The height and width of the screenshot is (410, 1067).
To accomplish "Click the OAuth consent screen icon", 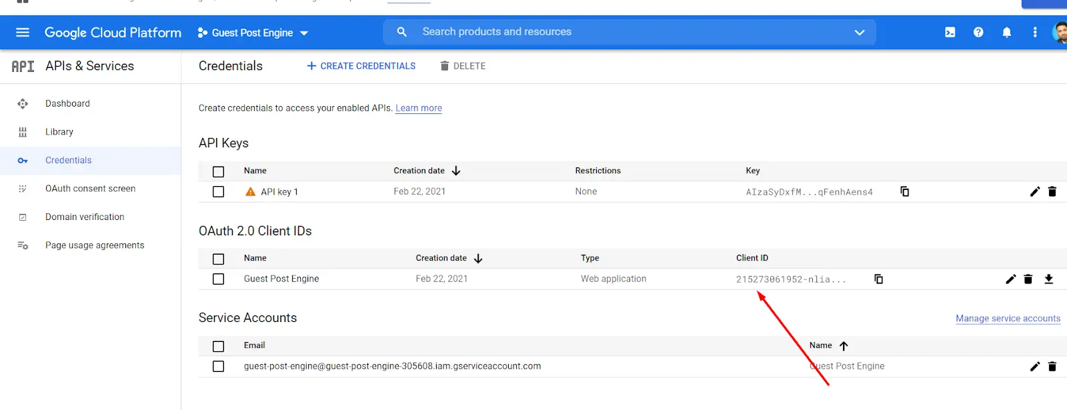I will (23, 189).
